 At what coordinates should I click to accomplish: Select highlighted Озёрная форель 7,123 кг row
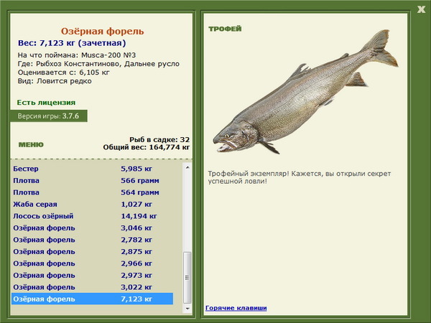click(x=93, y=299)
